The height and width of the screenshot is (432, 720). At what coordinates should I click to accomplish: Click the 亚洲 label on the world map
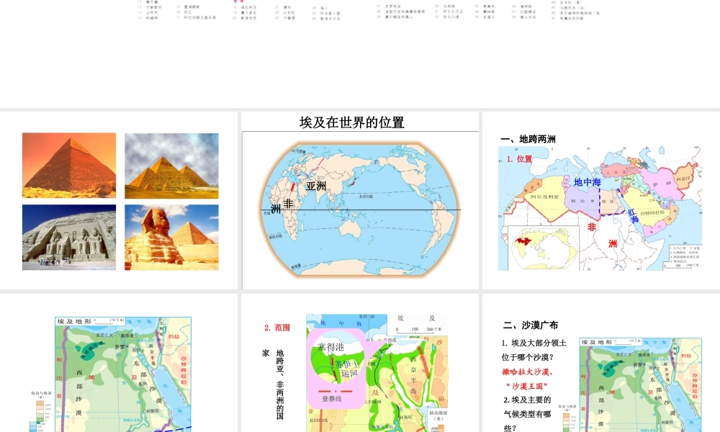pyautogui.click(x=316, y=186)
